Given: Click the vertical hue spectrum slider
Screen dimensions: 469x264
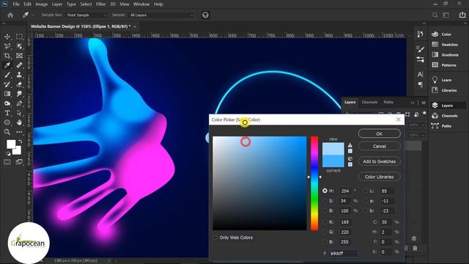Looking at the screenshot, I should coord(314,183).
